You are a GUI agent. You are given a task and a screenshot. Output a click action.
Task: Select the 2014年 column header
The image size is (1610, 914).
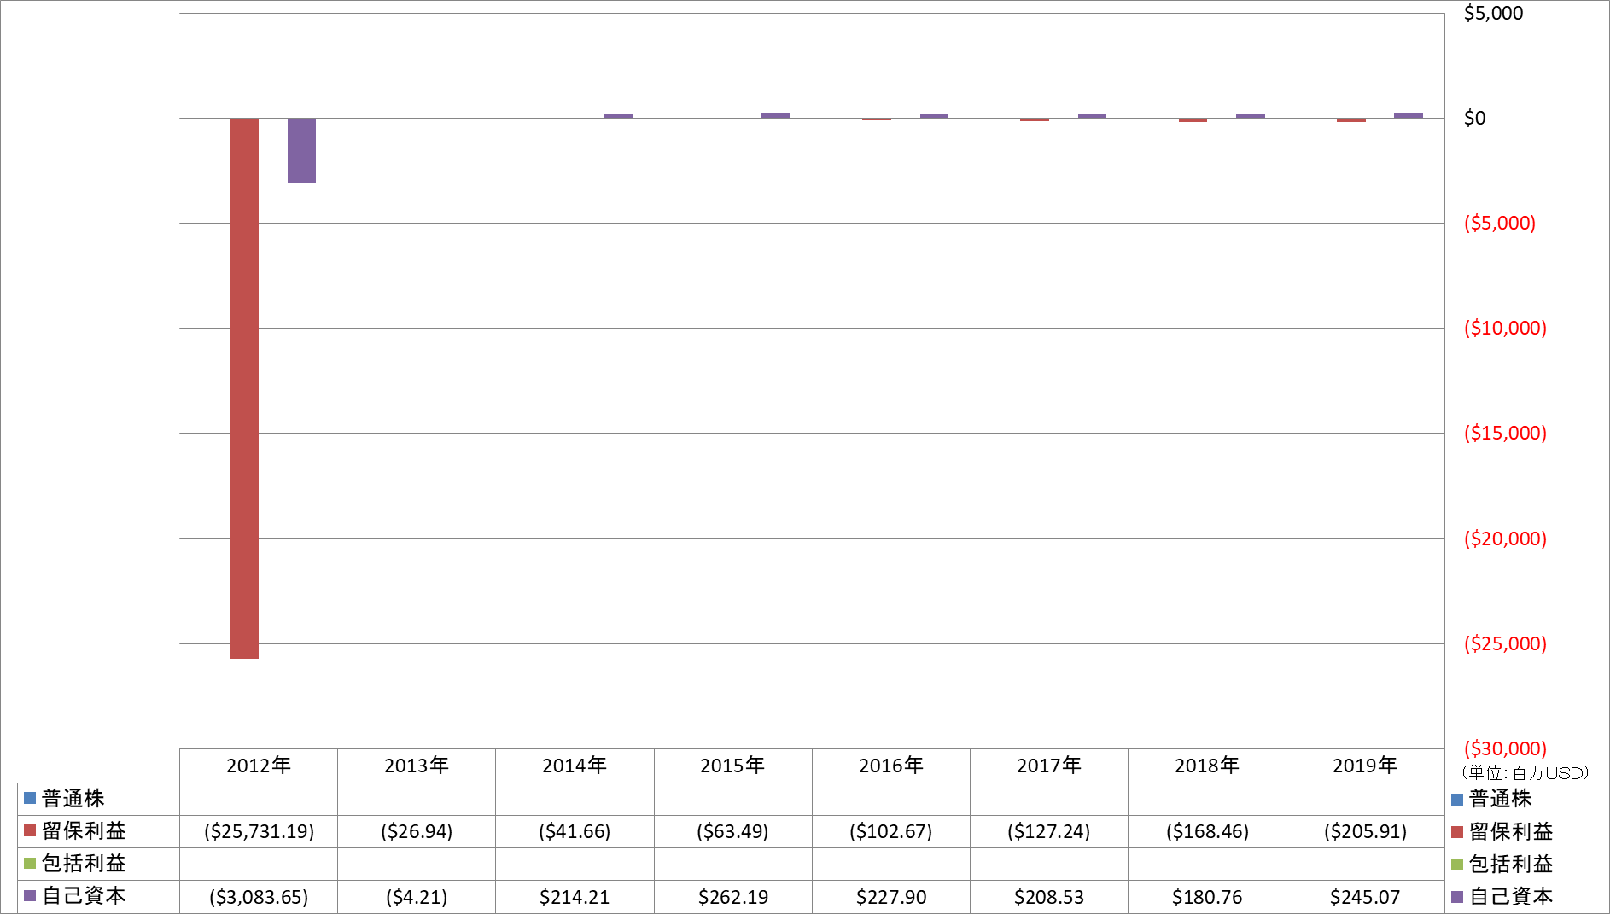[575, 766]
